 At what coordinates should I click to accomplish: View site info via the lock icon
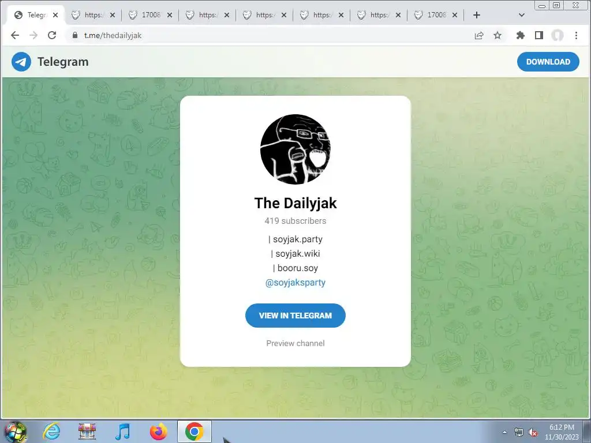click(x=75, y=35)
